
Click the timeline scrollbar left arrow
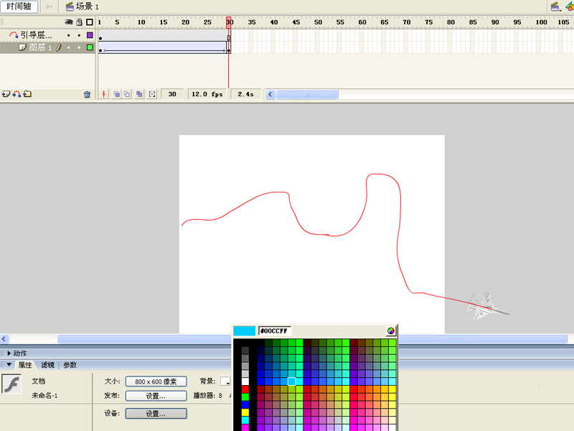[x=270, y=94]
